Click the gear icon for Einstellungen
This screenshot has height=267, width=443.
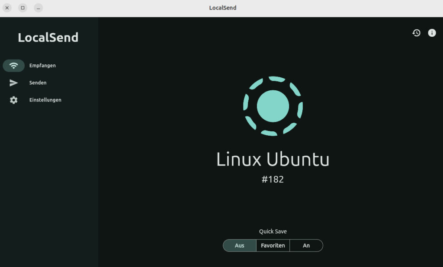pyautogui.click(x=14, y=100)
